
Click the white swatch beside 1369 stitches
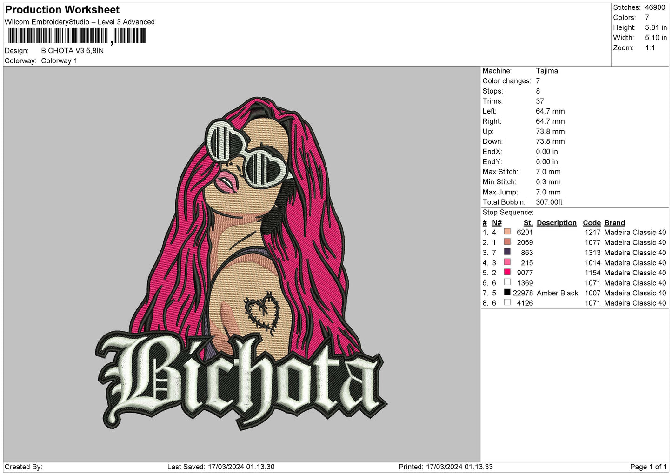point(507,282)
